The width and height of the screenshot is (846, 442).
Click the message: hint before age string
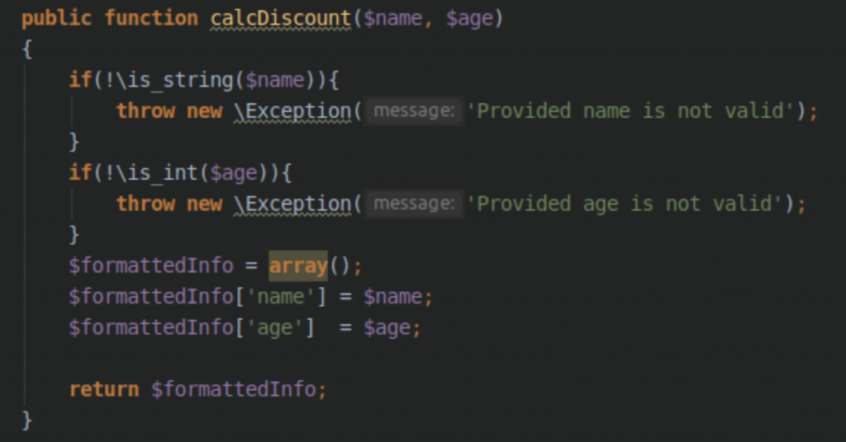(414, 204)
